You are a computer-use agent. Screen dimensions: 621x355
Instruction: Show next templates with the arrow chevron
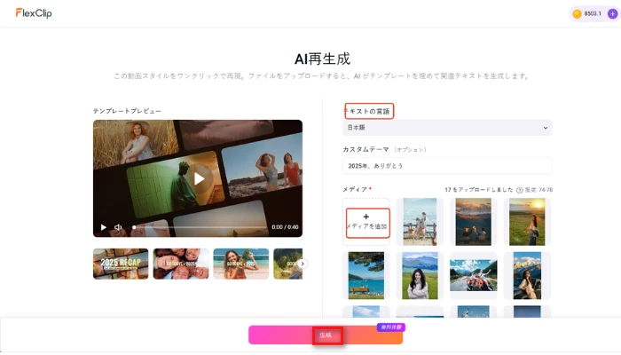(303, 264)
